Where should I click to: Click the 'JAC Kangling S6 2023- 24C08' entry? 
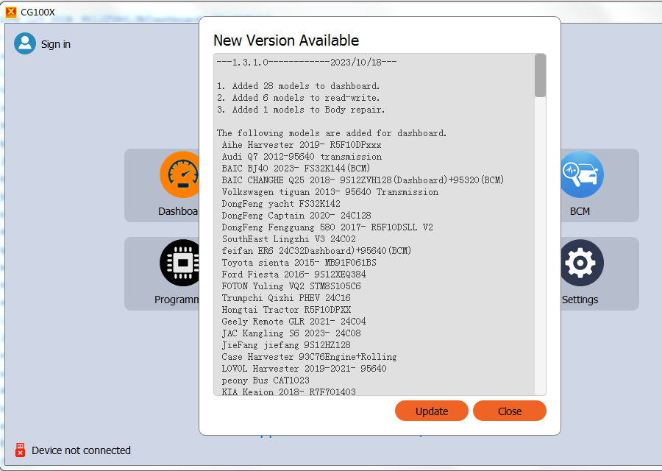click(291, 335)
